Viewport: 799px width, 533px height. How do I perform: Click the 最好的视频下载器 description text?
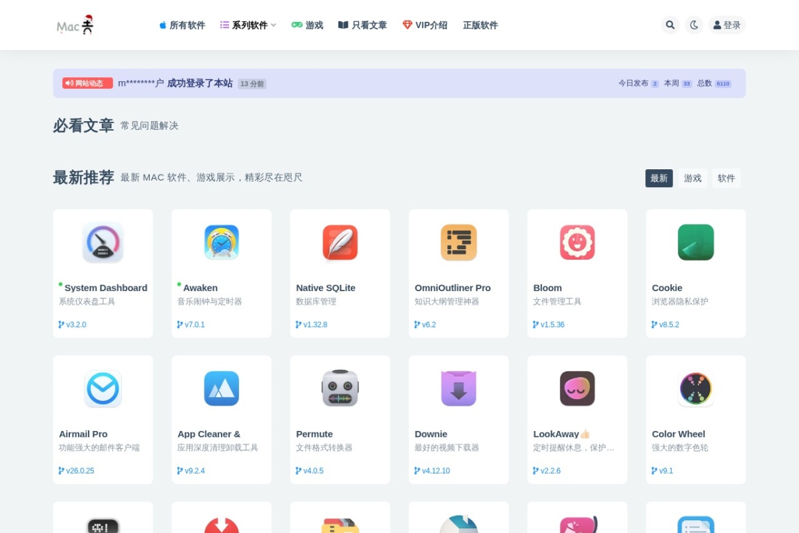pyautogui.click(x=447, y=448)
